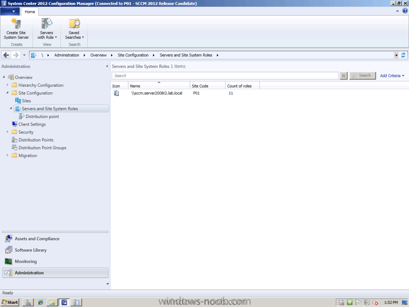Open the navigation history dropdown arrow

24,55
